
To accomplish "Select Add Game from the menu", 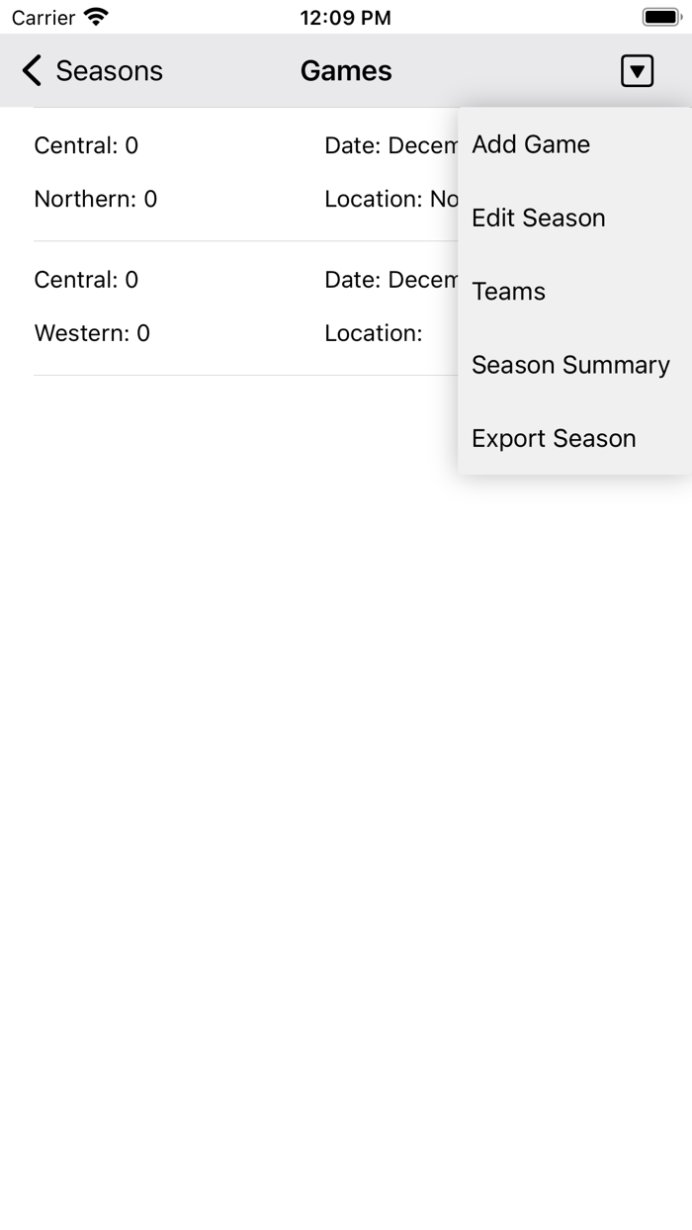I will click(x=531, y=144).
